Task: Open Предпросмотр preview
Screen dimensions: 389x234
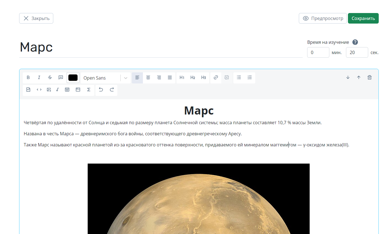Action: [x=323, y=18]
